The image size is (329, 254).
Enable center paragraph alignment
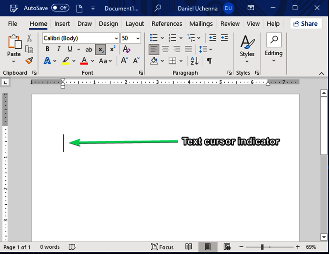[x=165, y=49]
